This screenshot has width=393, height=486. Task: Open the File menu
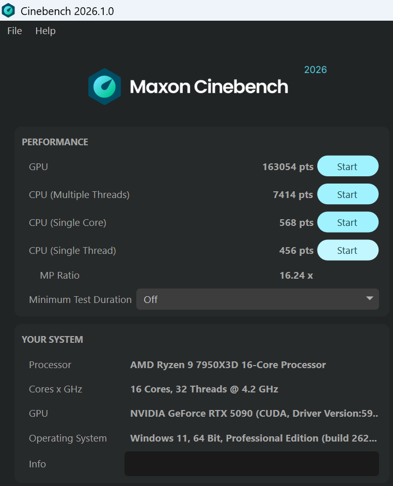tap(14, 31)
